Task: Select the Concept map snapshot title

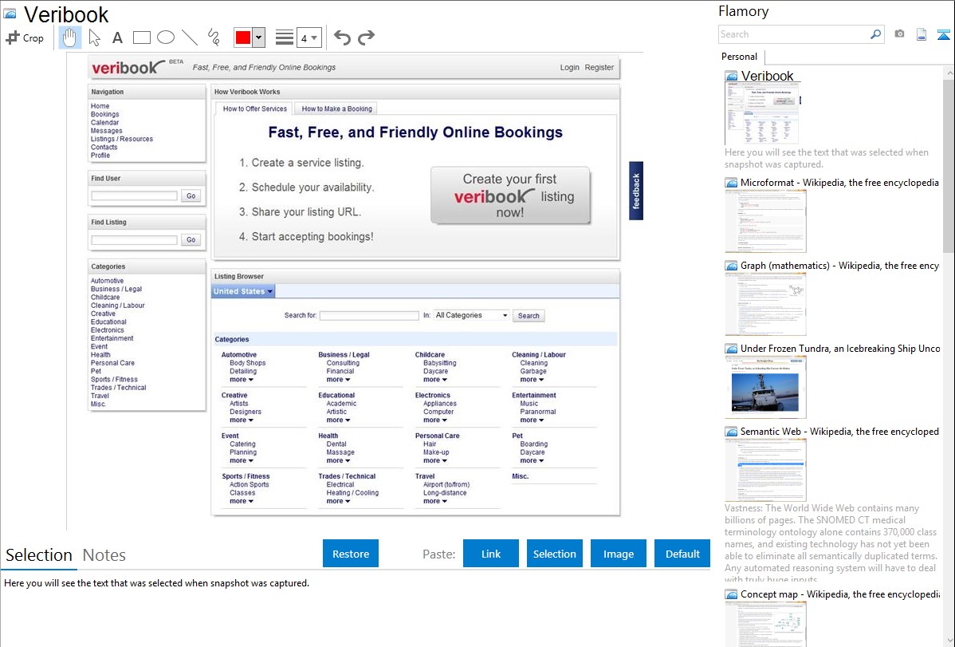Action: point(840,594)
